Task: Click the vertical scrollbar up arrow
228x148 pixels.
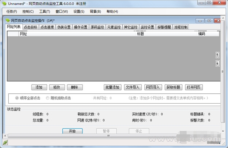Action: (x=223, y=18)
